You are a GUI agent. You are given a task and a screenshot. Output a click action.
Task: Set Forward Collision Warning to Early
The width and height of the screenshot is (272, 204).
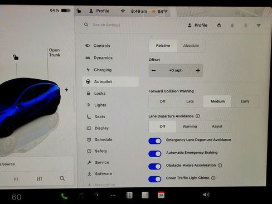pos(245,101)
